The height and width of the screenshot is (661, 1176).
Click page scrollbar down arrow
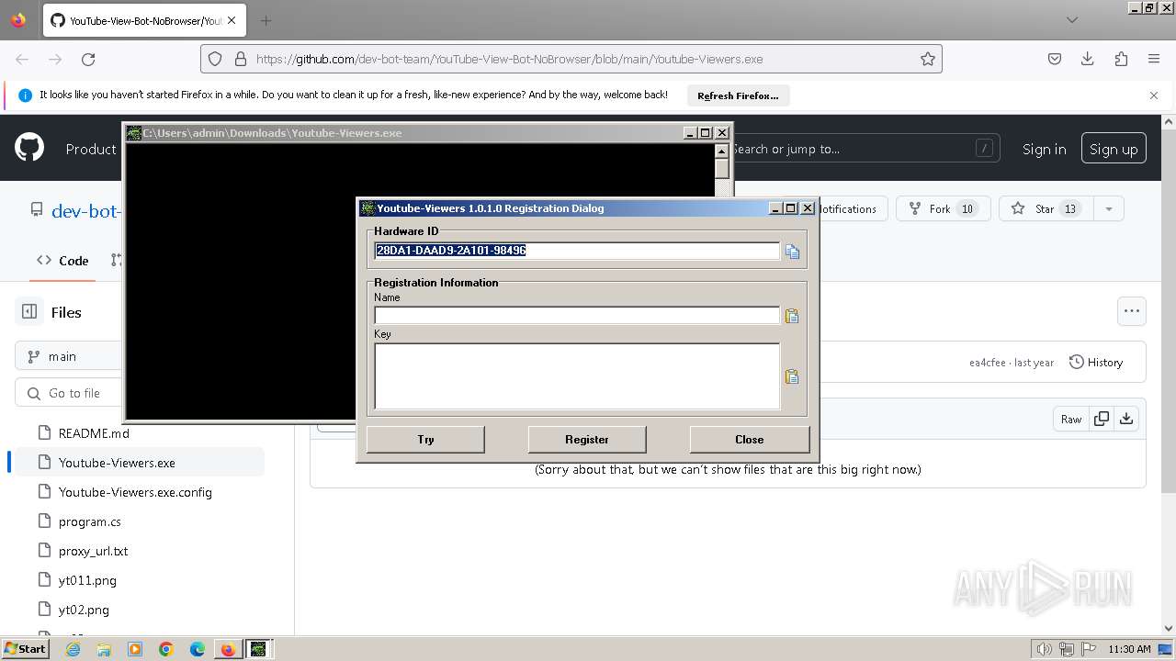1169,628
